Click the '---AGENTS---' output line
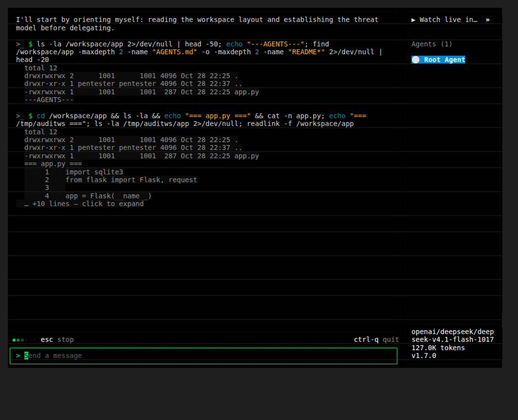518x420 pixels. point(49,100)
